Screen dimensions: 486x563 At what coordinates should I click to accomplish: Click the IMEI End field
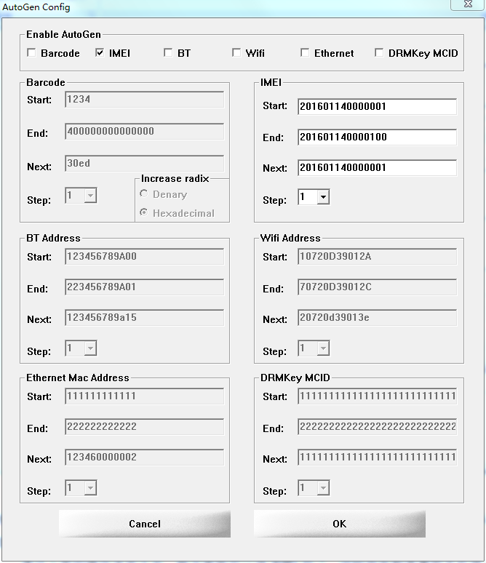pyautogui.click(x=377, y=137)
